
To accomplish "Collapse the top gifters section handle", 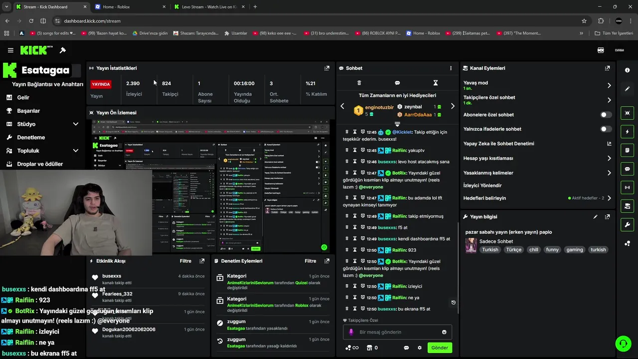I will pos(397,124).
